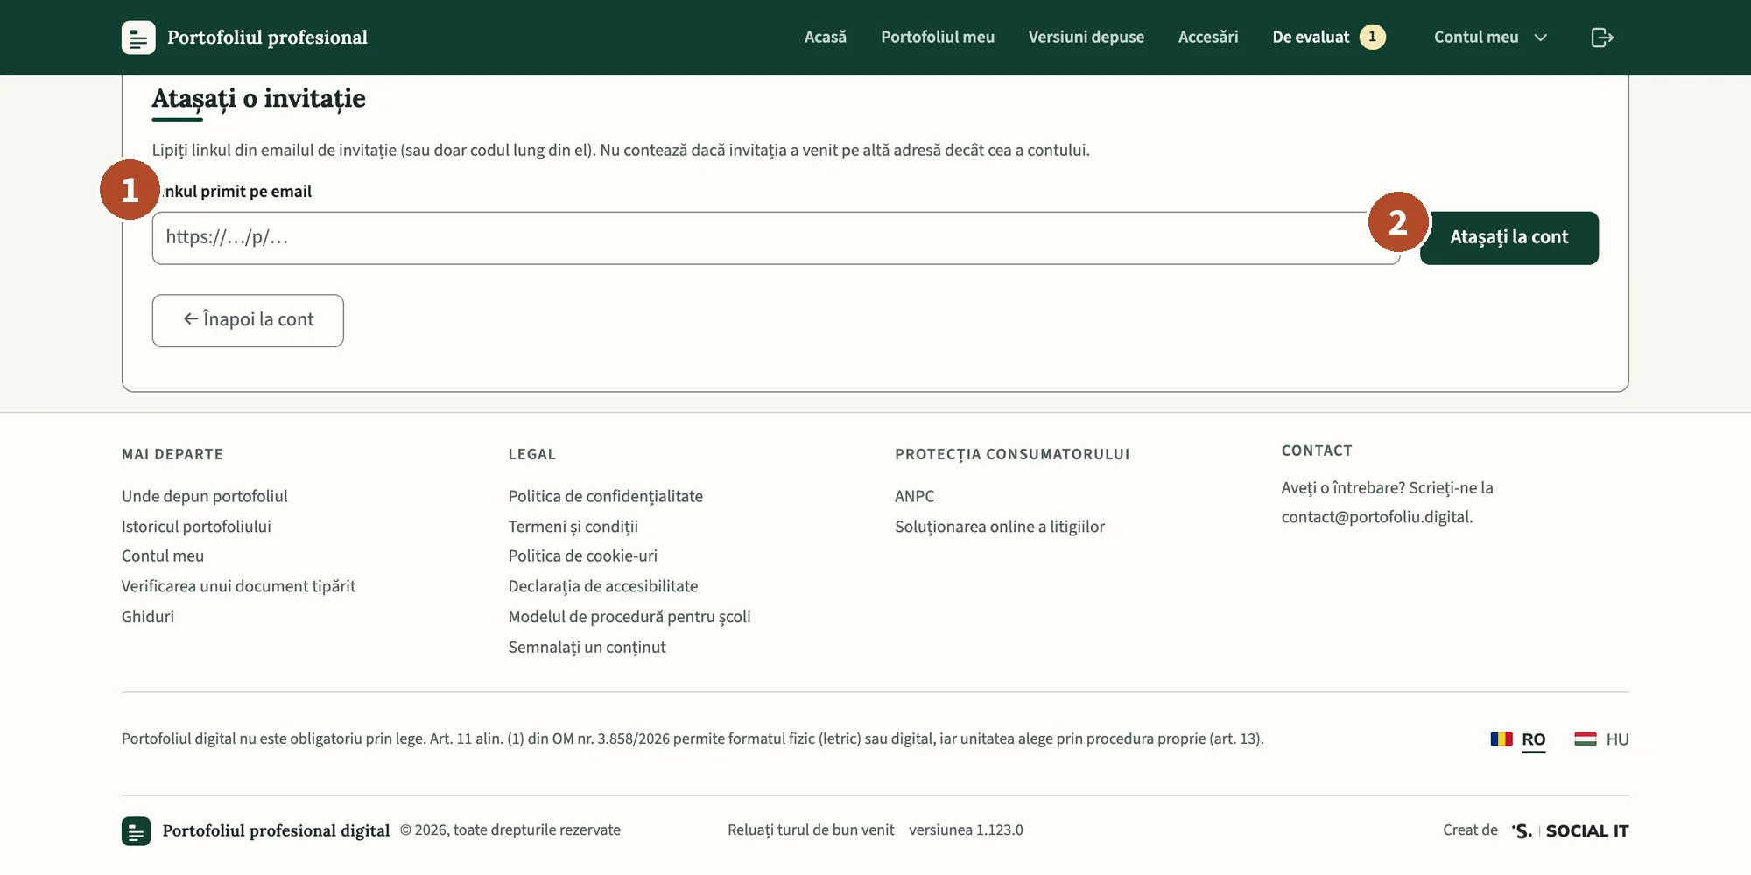Open Modelul de procedură pentru școli link
This screenshot has height=875, width=1751.
pyautogui.click(x=629, y=617)
